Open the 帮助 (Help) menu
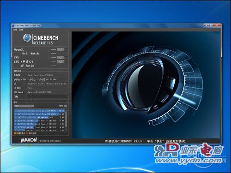This screenshot has height=173, width=231. pyautogui.click(x=21, y=30)
